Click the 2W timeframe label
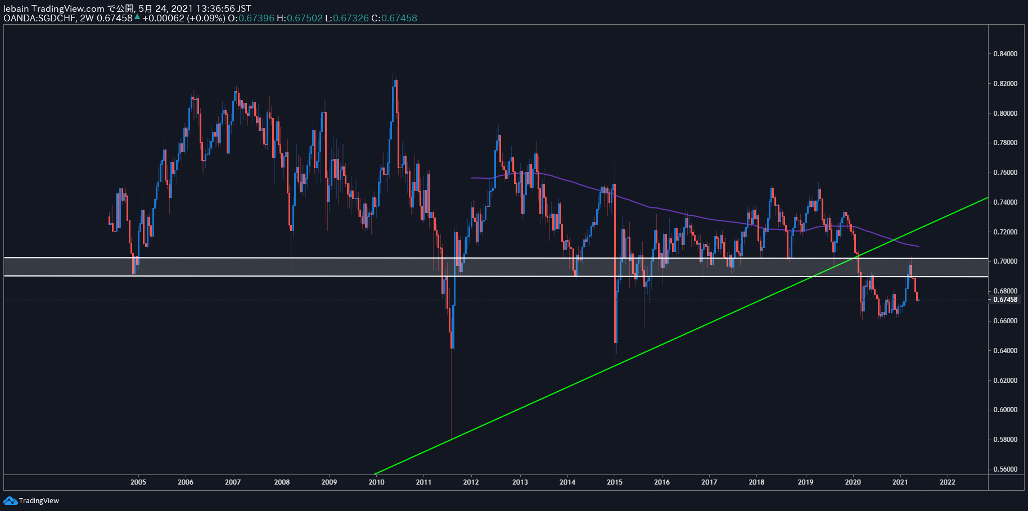Viewport: 1028px width, 511px height. (87, 18)
